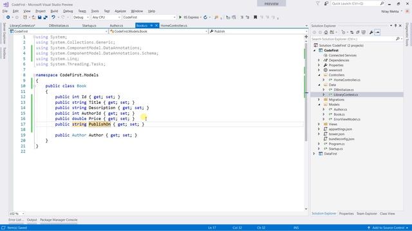Click Solution Explorer Sync with Active Document icon
Screen dimensions: 412x231
pos(352,32)
